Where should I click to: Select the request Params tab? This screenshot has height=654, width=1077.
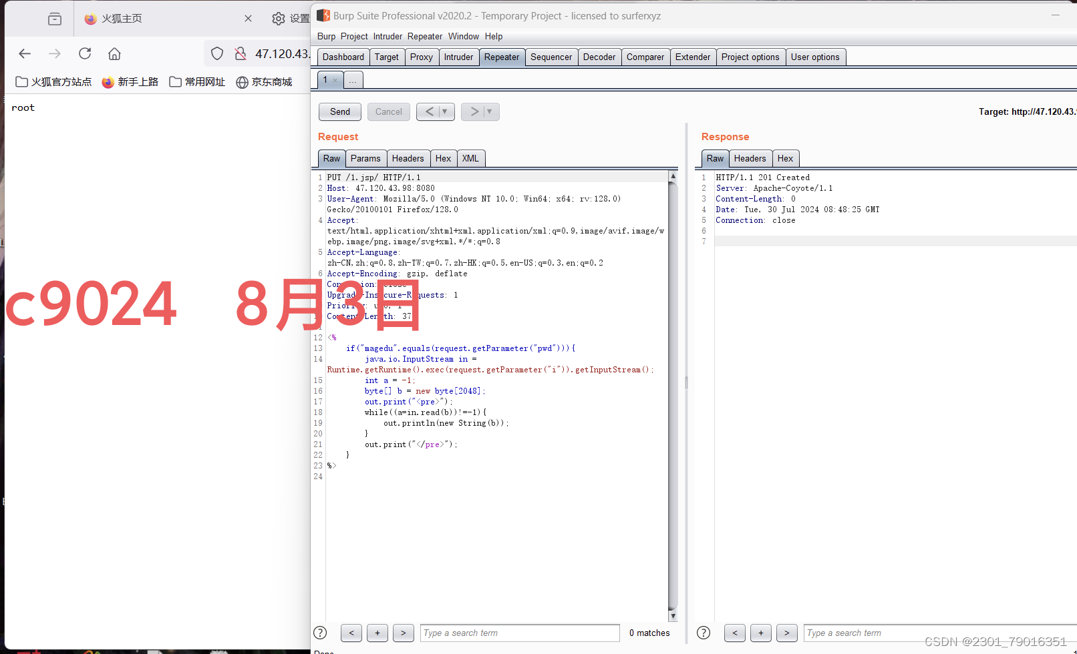pos(365,158)
